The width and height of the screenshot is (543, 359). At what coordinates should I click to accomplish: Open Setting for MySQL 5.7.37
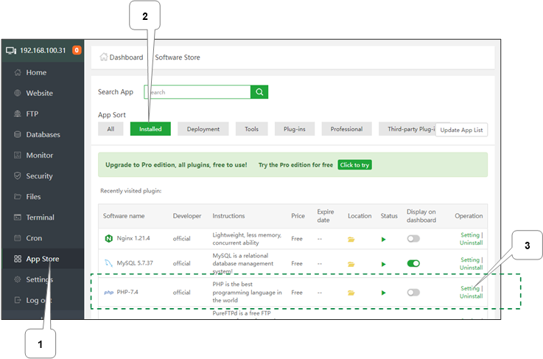click(470, 259)
